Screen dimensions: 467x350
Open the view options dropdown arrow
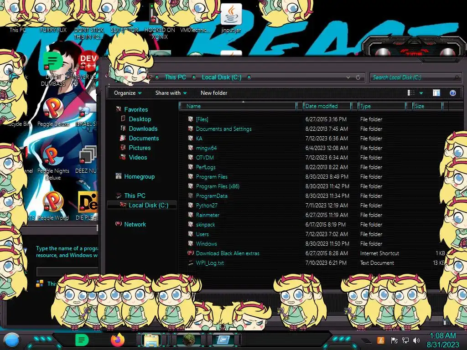click(421, 93)
